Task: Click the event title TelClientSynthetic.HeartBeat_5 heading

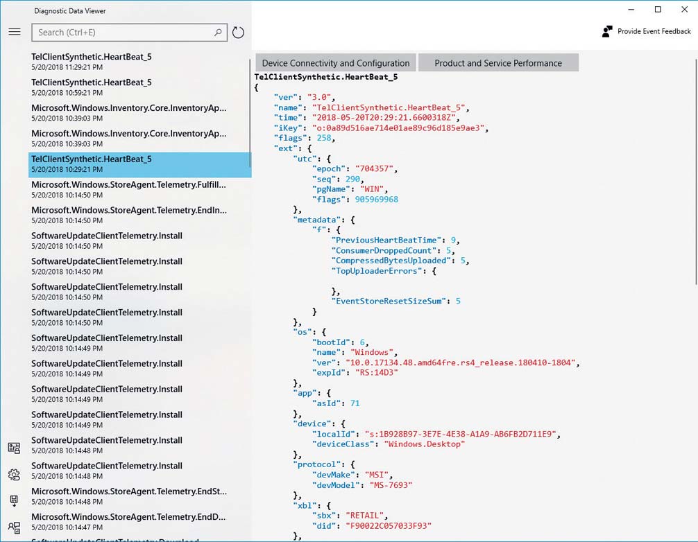Action: pos(326,77)
